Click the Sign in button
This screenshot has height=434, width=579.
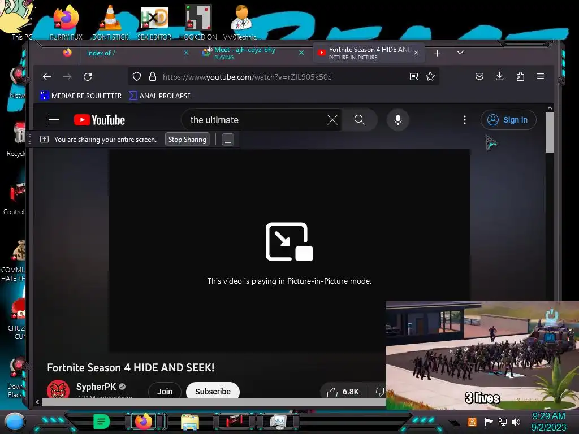pyautogui.click(x=508, y=120)
